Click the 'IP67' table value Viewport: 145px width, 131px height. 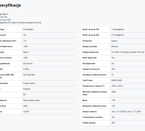tap(113, 69)
